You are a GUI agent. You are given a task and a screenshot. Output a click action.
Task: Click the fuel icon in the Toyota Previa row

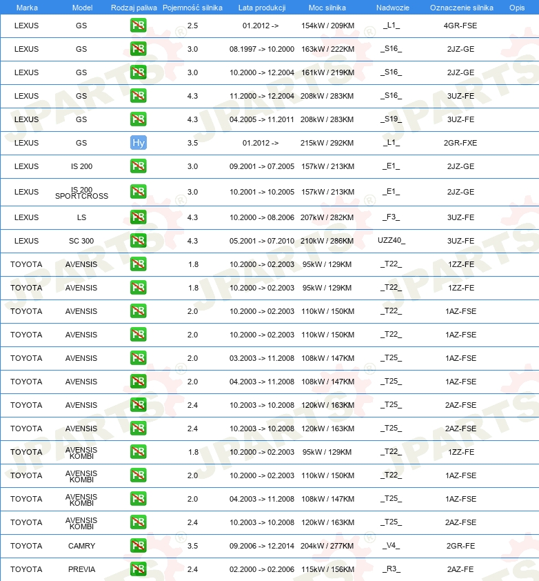pyautogui.click(x=138, y=569)
